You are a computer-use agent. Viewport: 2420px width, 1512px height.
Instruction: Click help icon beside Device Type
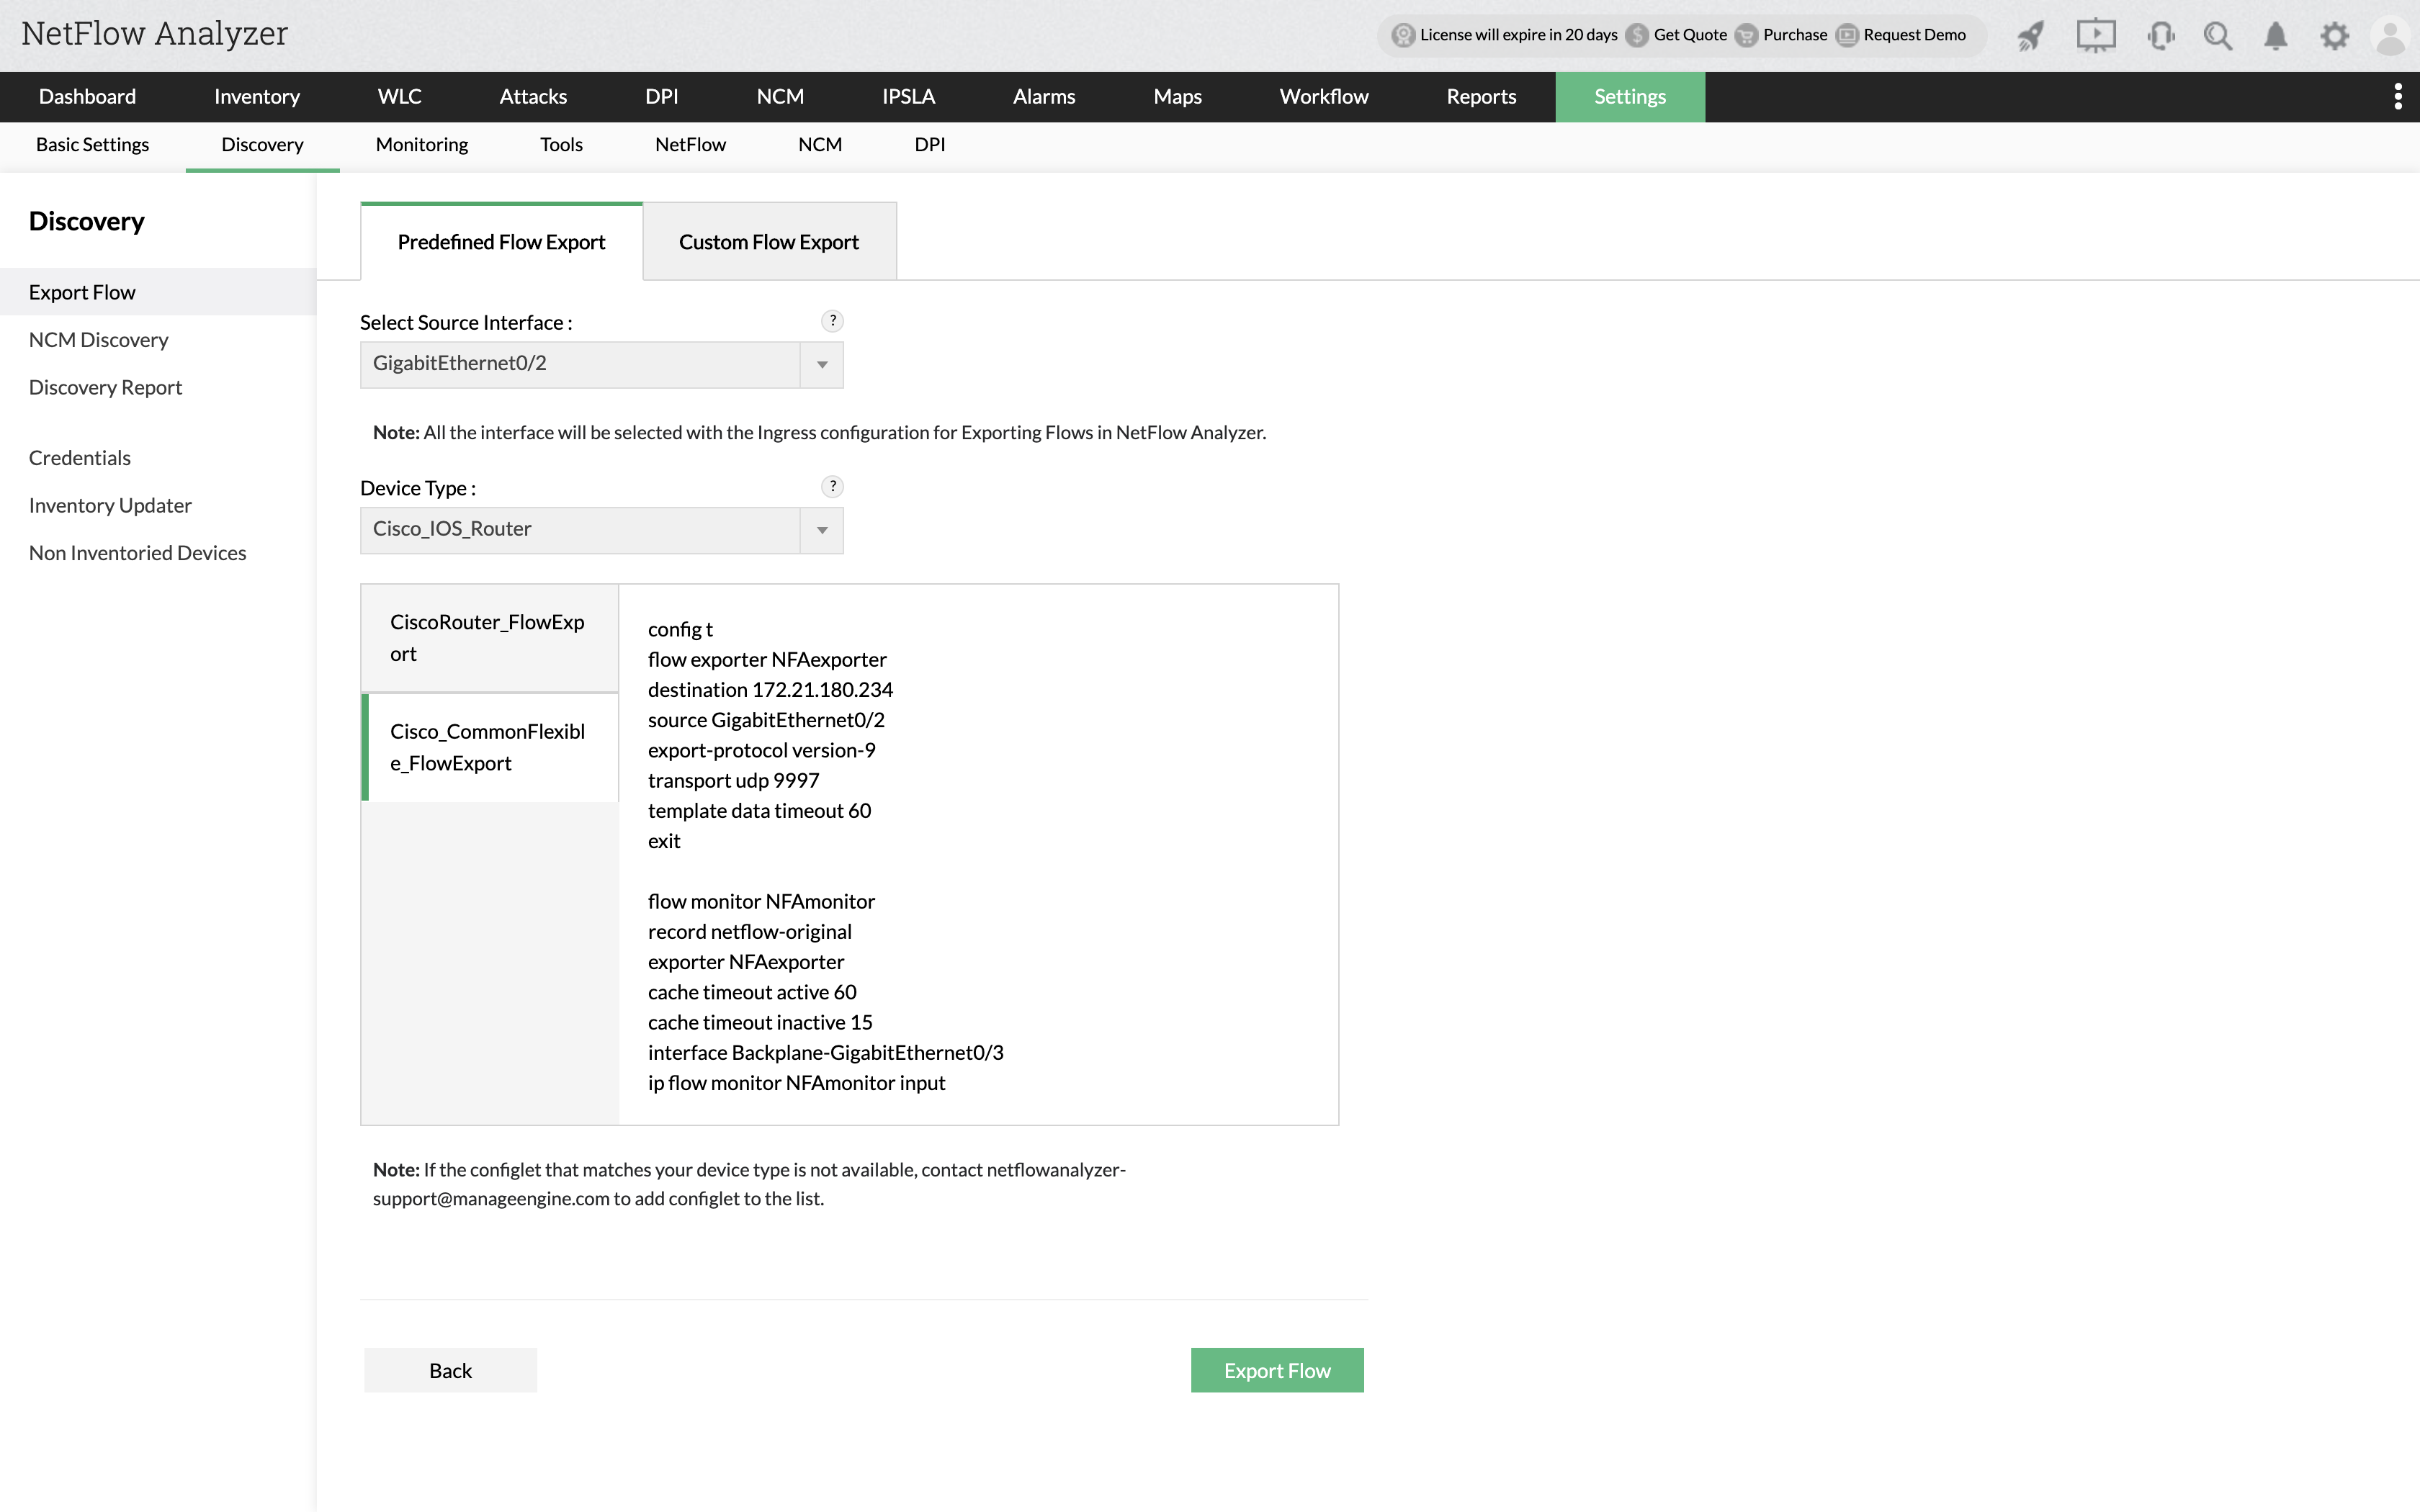(832, 487)
